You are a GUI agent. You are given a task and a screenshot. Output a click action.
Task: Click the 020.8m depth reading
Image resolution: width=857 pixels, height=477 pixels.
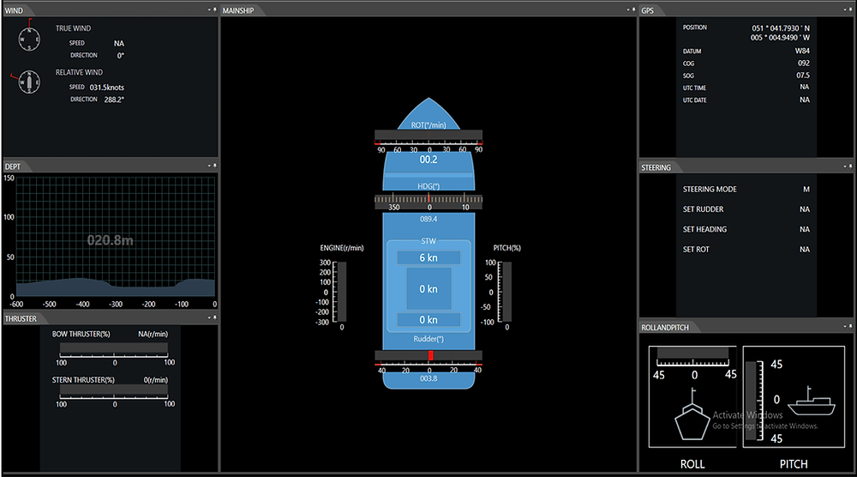[x=111, y=240]
